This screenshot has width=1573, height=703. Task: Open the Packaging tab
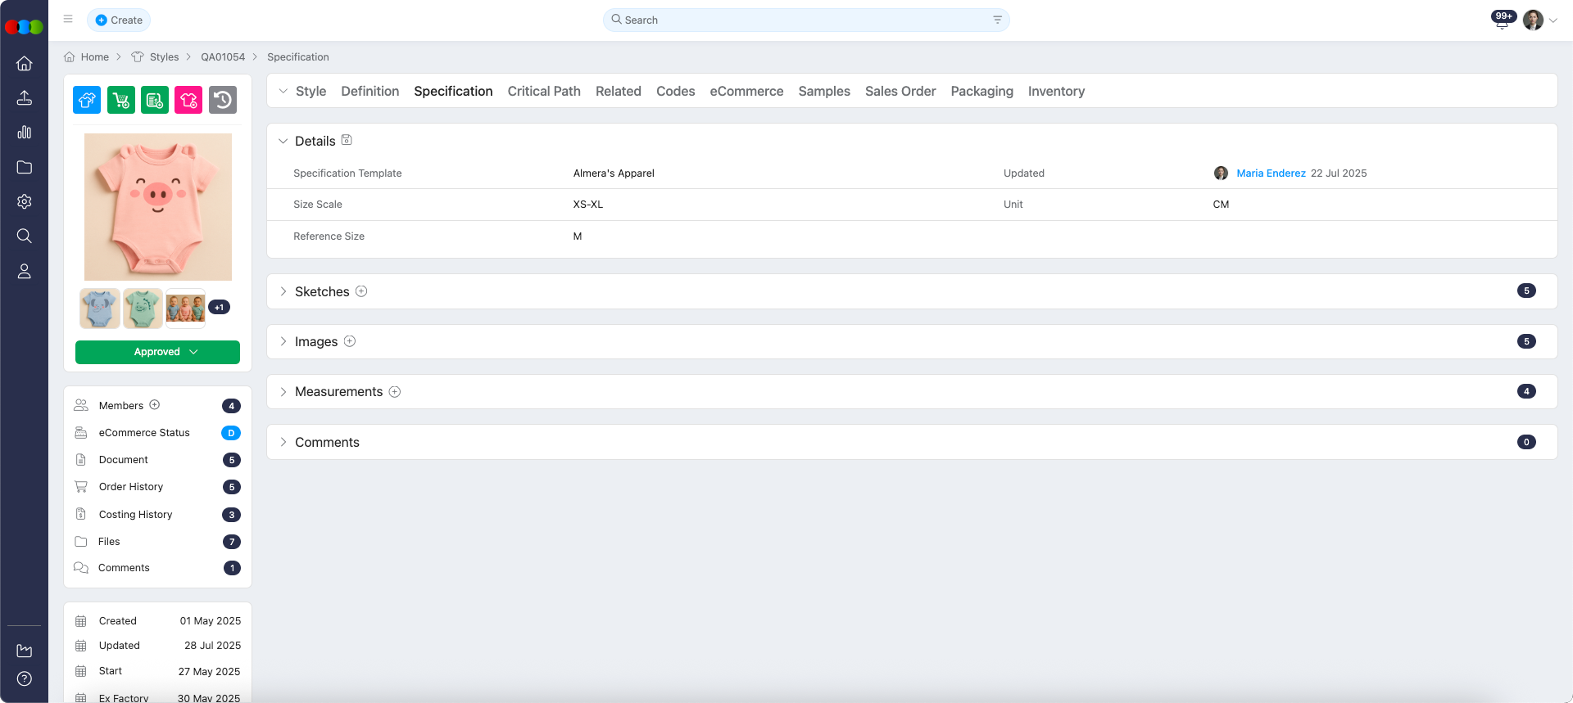click(x=981, y=91)
